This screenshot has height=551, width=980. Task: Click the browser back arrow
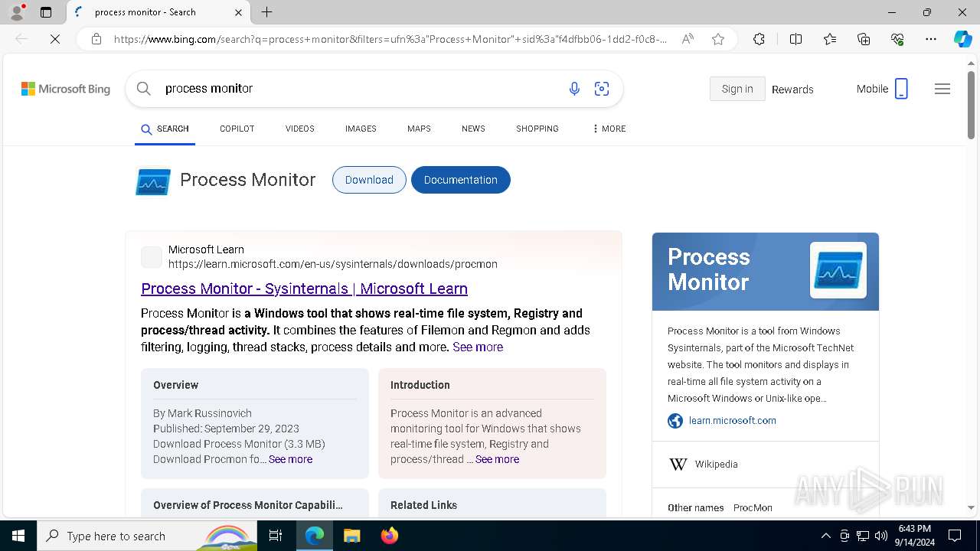coord(21,39)
